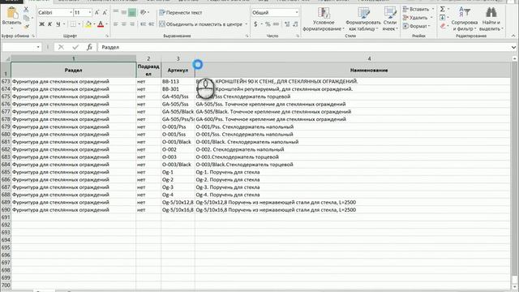Click the Clear eraser icon
519x292 pixels.
tap(443, 26)
